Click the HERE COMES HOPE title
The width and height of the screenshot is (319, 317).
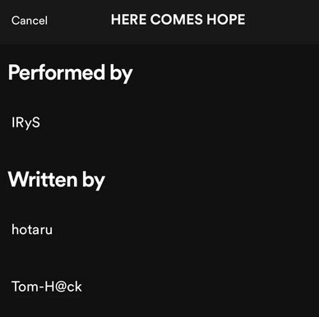178,20
